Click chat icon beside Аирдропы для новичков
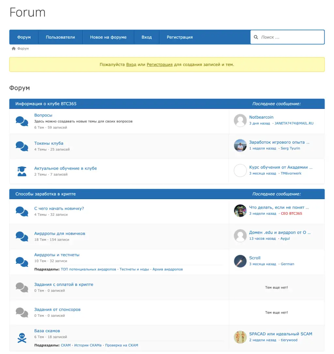 point(22,237)
